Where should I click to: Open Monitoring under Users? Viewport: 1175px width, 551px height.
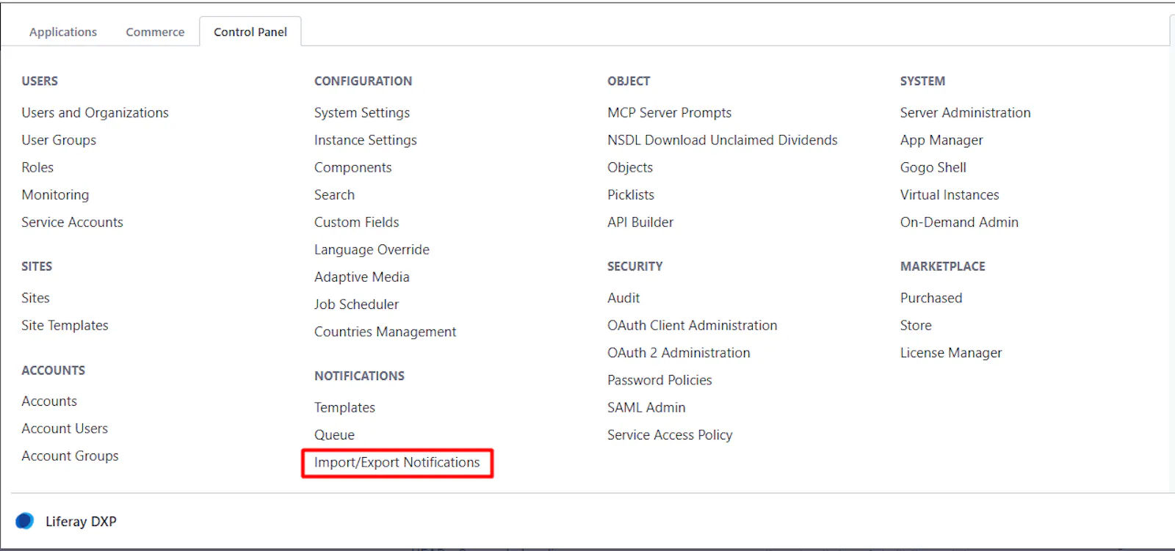55,195
